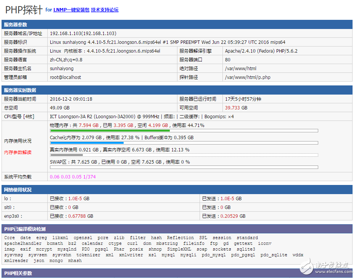Click the root@localhost admin email value
Screen dimensions: 356x278
click(65, 77)
